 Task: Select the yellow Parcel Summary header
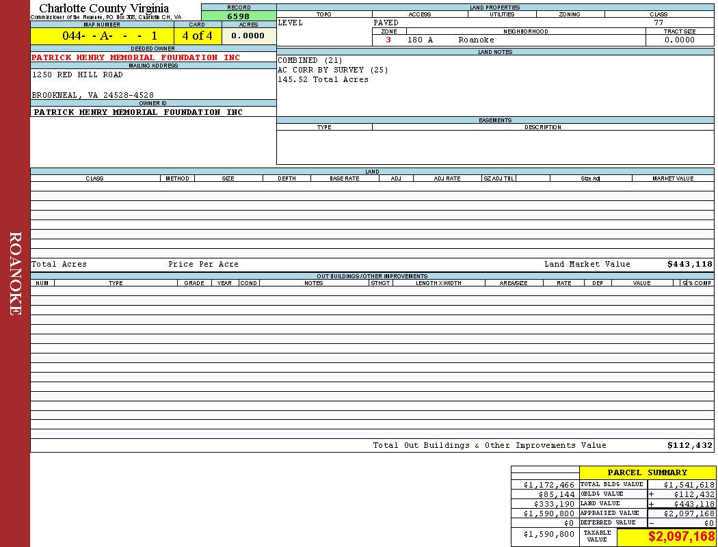pyautogui.click(x=648, y=472)
